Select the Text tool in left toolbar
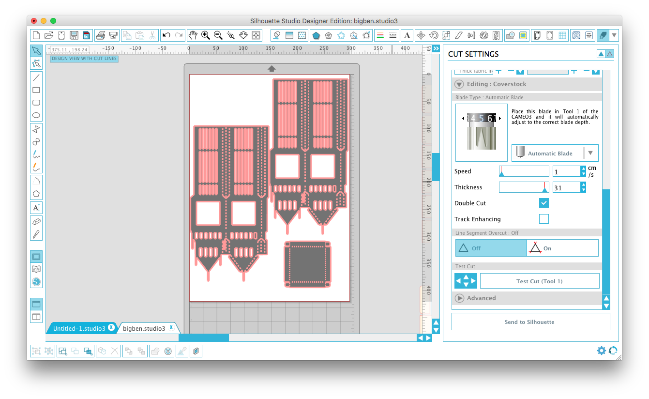Image resolution: width=649 pixels, height=399 pixels. (36, 208)
